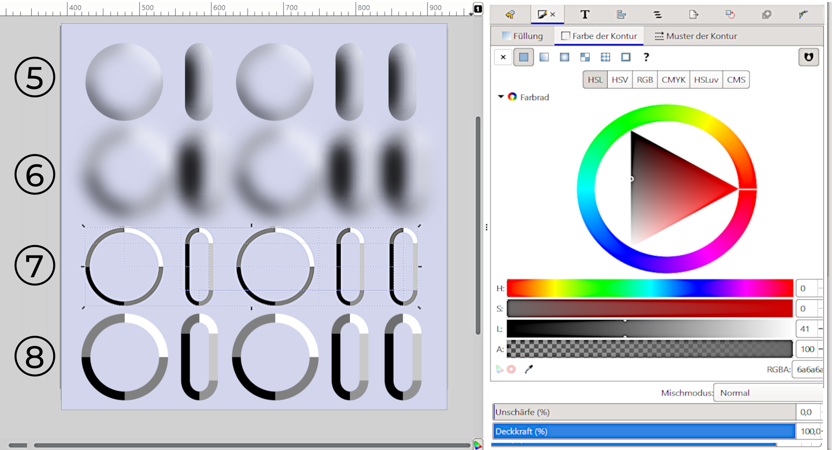
Task: Switch color mode to RGB
Action: coord(645,80)
